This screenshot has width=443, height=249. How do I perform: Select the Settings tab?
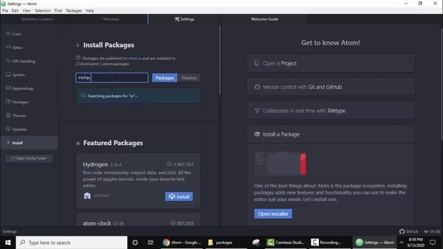(x=185, y=19)
